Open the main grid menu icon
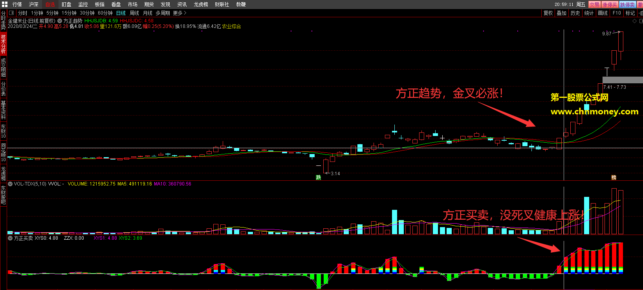This screenshot has width=643, height=290. tap(4, 4)
